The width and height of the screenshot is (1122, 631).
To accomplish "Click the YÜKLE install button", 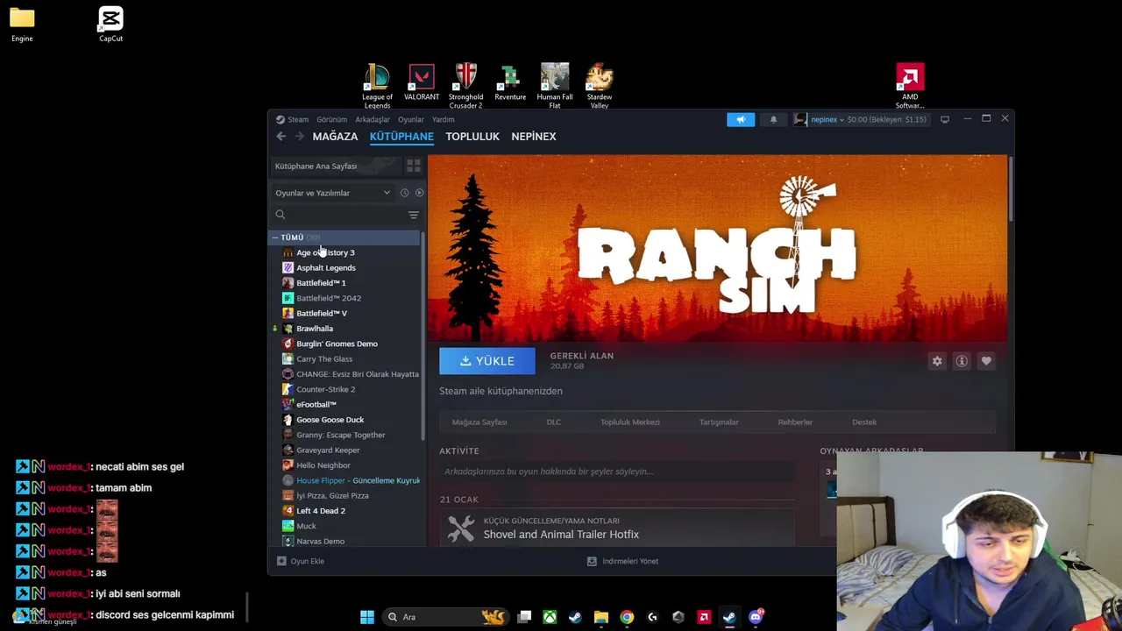I will tap(487, 361).
